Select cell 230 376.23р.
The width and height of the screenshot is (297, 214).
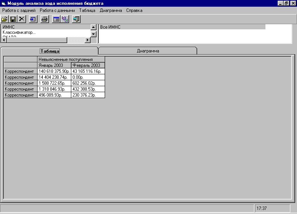click(88, 95)
